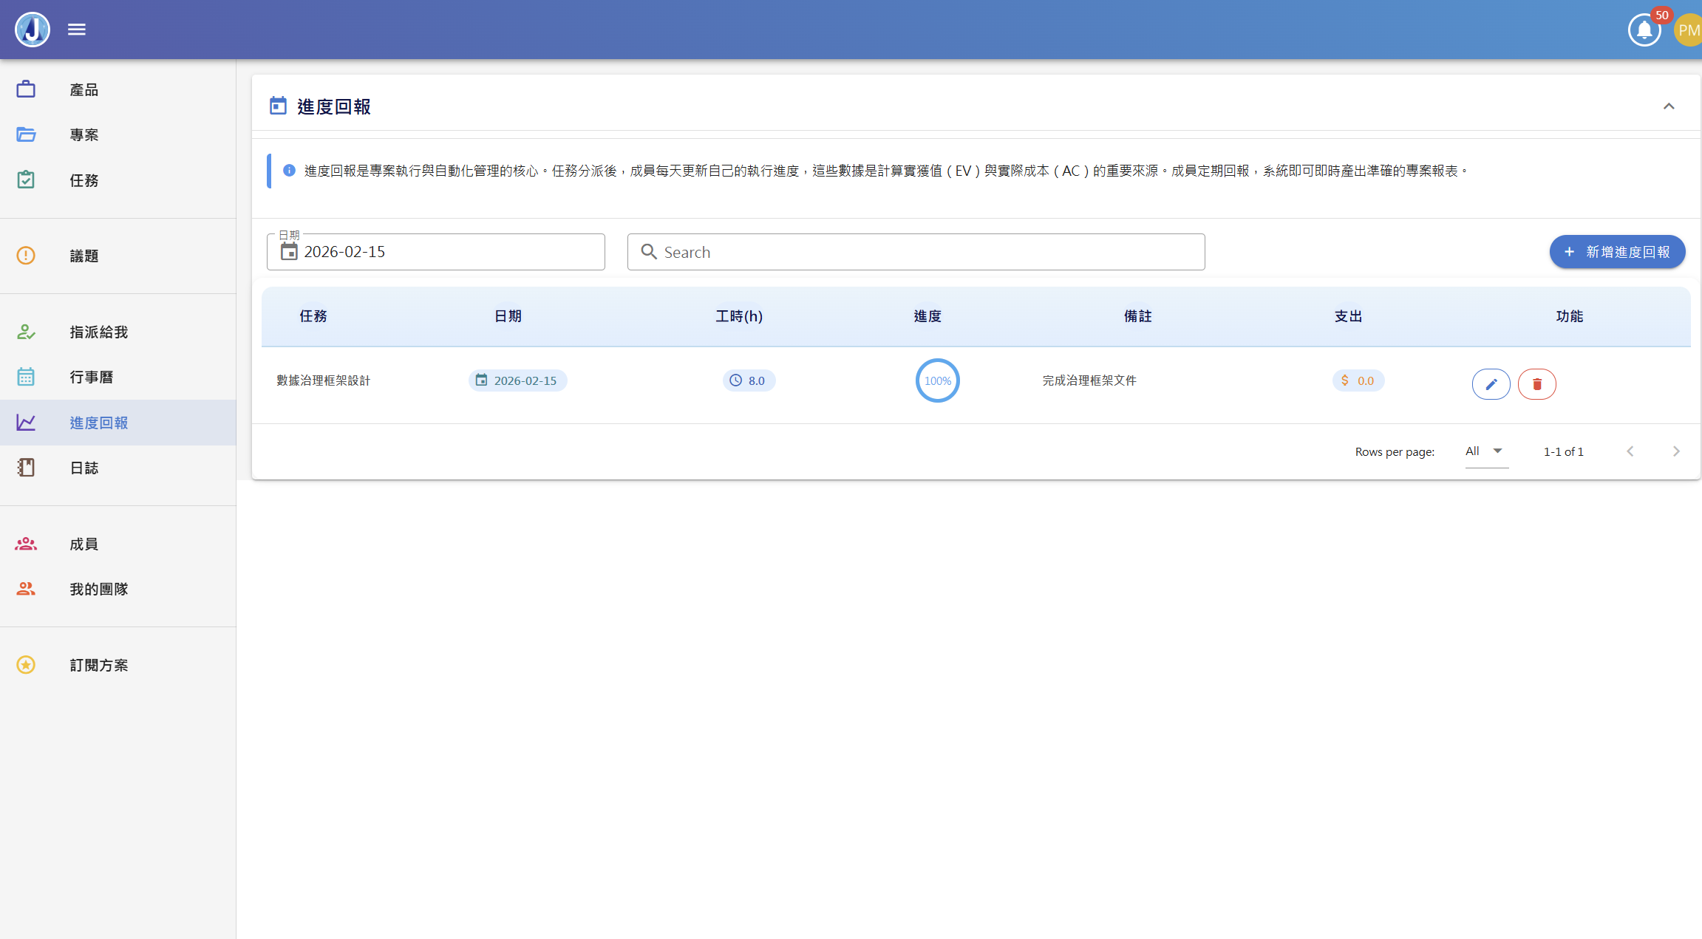This screenshot has width=1702, height=939.
Task: Navigate to 我的團隊 menu item
Action: 99,589
